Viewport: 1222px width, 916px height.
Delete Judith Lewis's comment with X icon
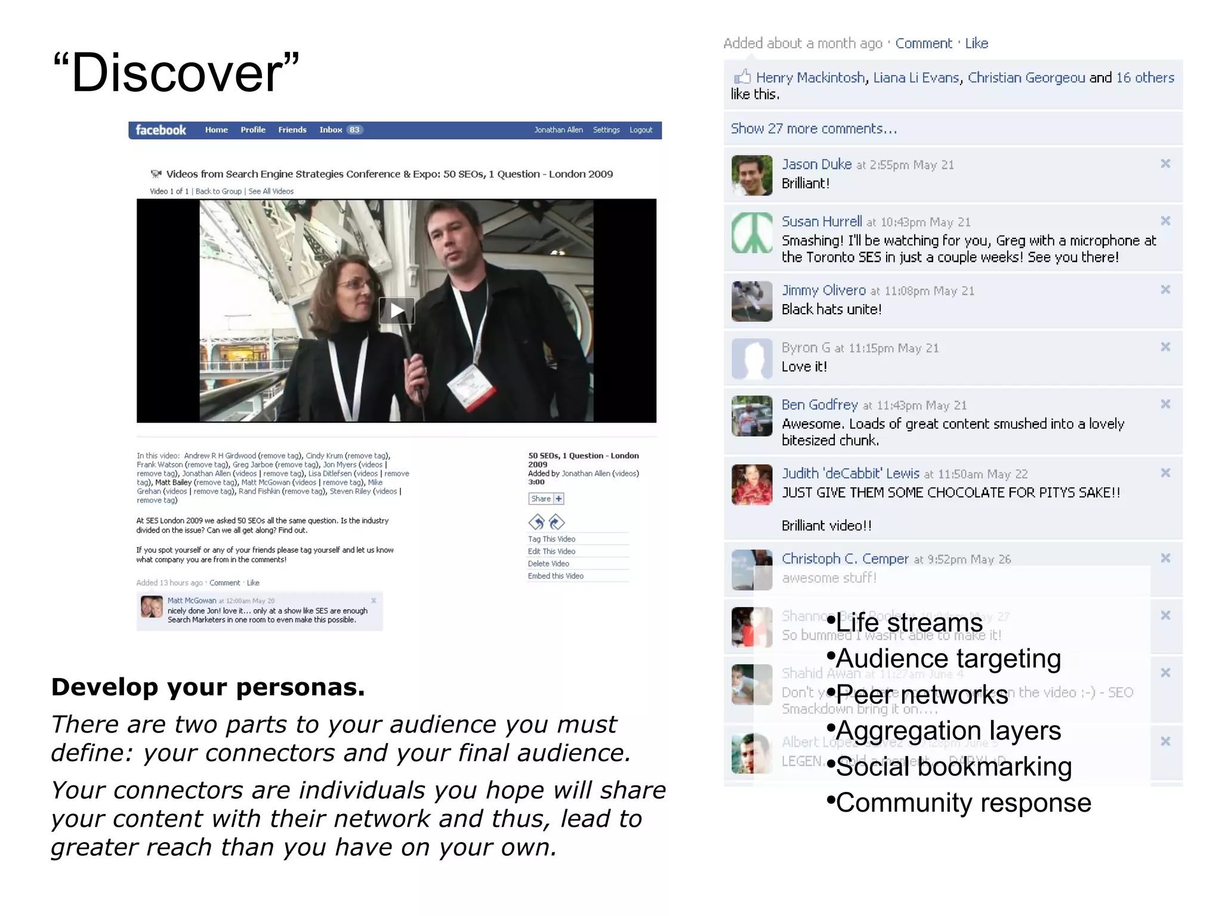click(x=1165, y=472)
